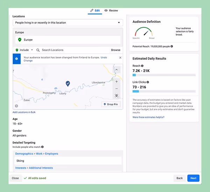Select the Skiing targeting entry

click(x=68, y=161)
